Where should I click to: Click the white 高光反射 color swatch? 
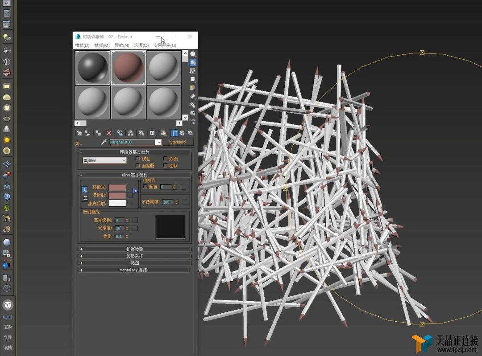(x=117, y=203)
